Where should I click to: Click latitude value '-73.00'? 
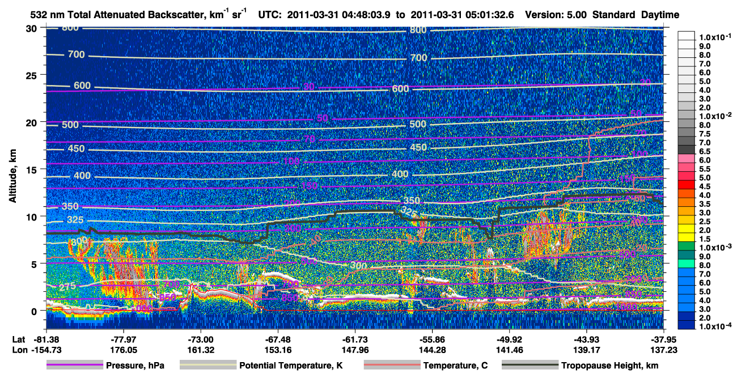click(x=200, y=339)
